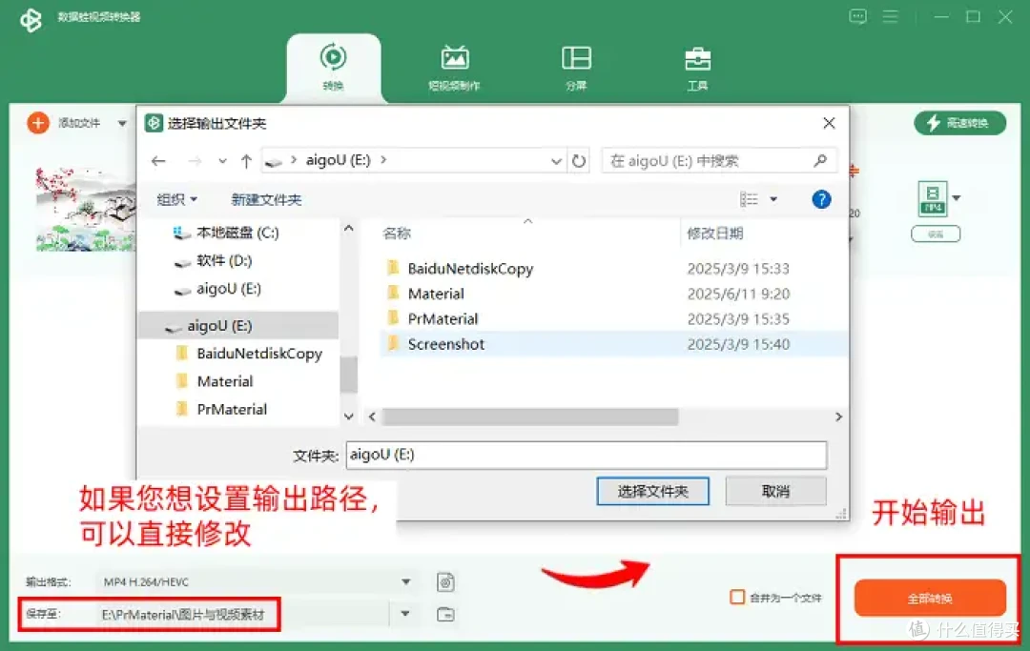Image resolution: width=1030 pixels, height=651 pixels.
Task: Open the feedback message icon in title bar
Action: 858,16
